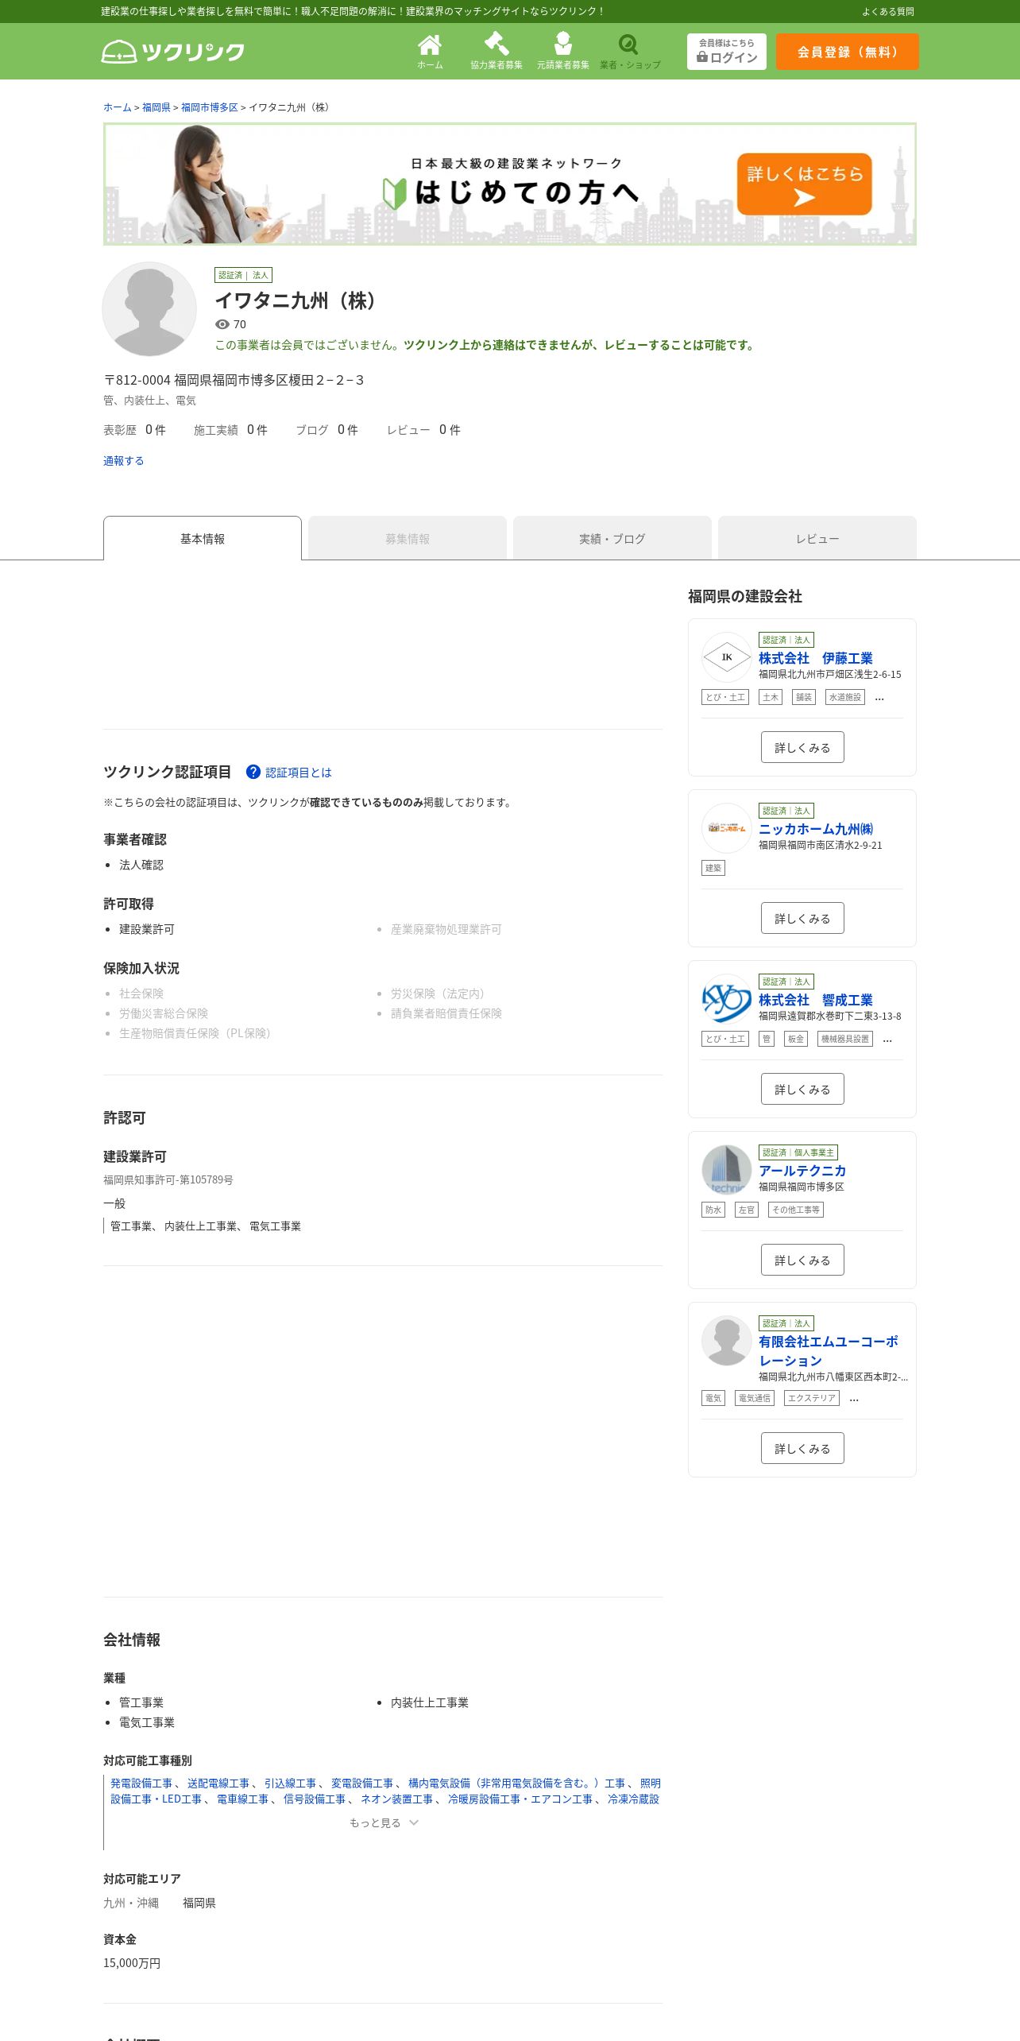Click 株式会社 響成工業 logo
The image size is (1020, 2041).
(727, 999)
